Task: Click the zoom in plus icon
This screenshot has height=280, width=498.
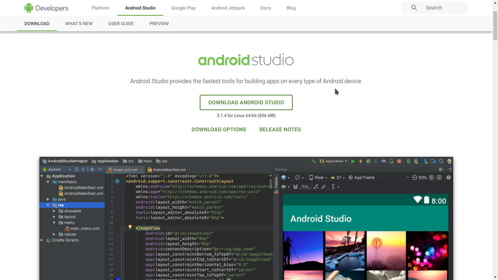Action: pyautogui.click(x=432, y=178)
